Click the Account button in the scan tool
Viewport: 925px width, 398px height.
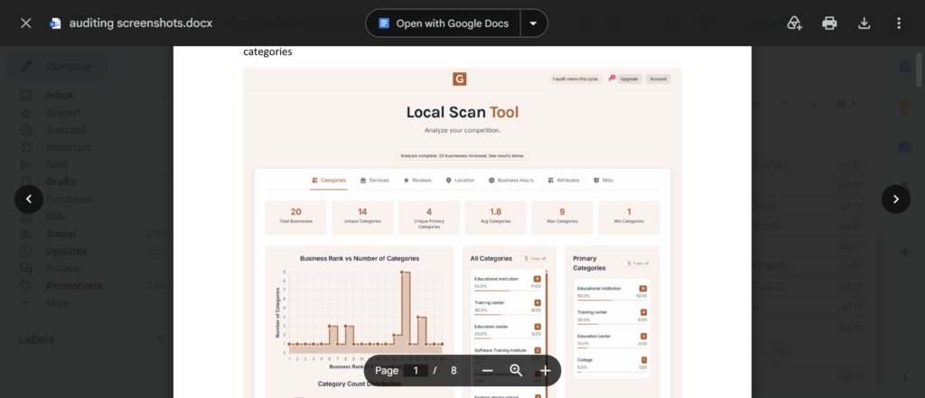click(x=658, y=79)
